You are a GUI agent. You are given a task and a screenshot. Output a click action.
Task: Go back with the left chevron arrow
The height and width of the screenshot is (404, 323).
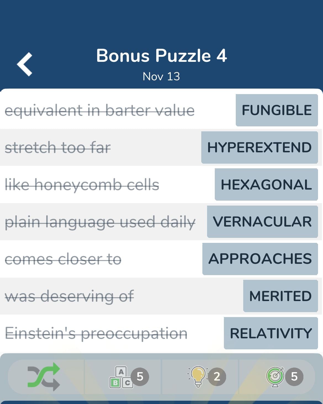pos(25,64)
